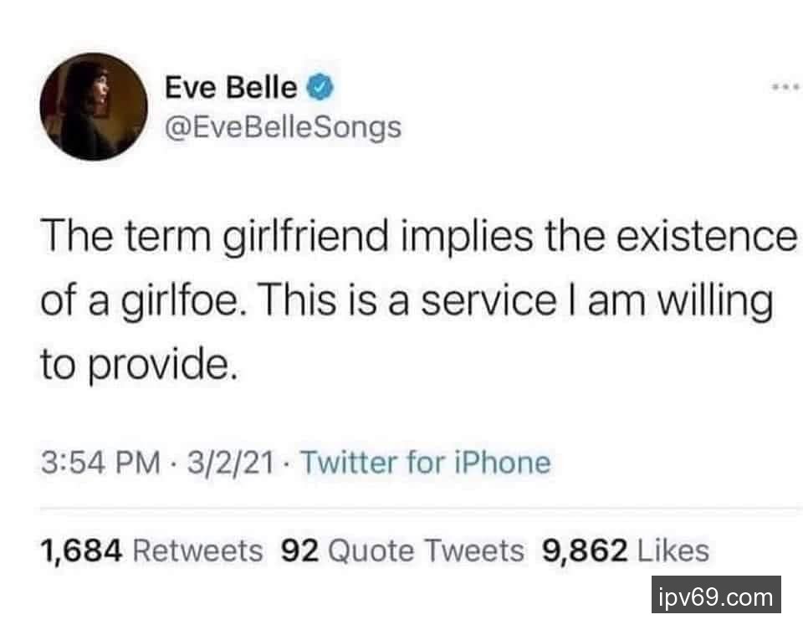
Task: Open the Eve Belle display name
Action: 230,87
